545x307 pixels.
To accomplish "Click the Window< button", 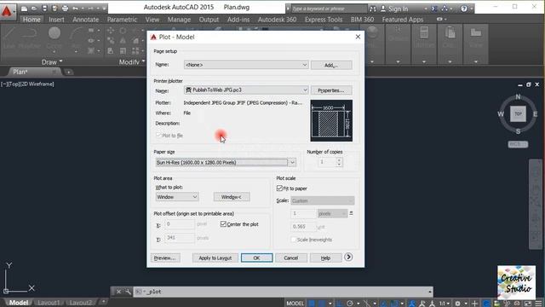I will pyautogui.click(x=232, y=197).
